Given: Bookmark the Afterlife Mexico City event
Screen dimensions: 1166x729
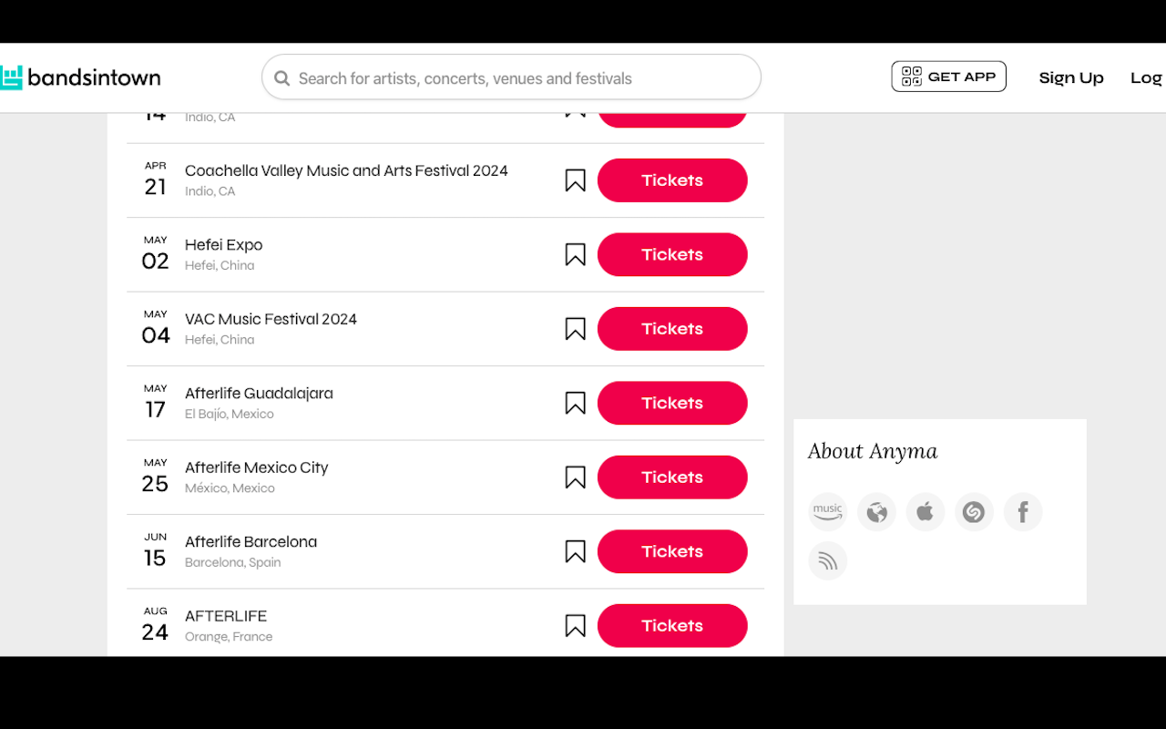Looking at the screenshot, I should coord(575,477).
